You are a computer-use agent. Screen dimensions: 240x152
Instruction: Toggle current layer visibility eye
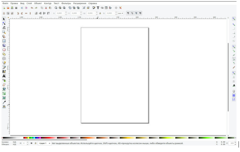31,143
